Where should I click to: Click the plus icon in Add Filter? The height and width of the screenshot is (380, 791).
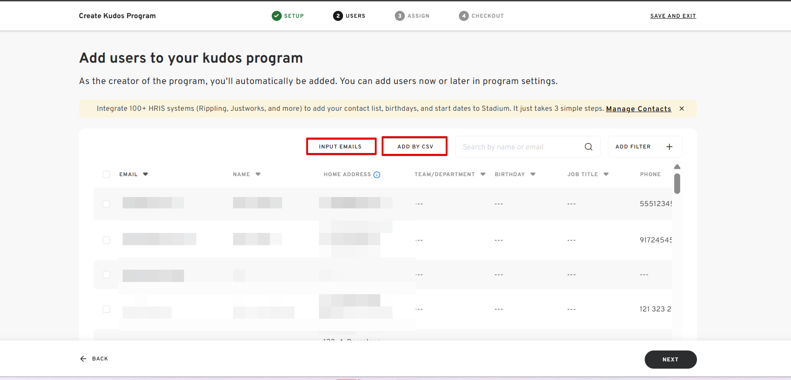pyautogui.click(x=669, y=147)
